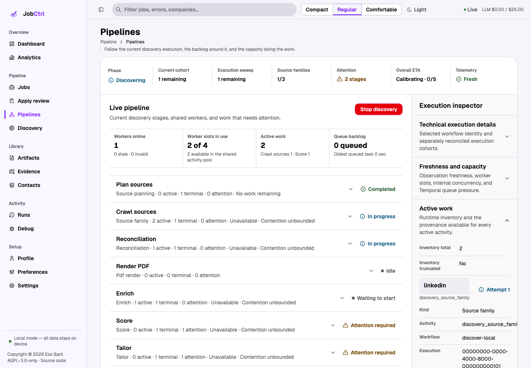Expand the Score stage

[333, 325]
